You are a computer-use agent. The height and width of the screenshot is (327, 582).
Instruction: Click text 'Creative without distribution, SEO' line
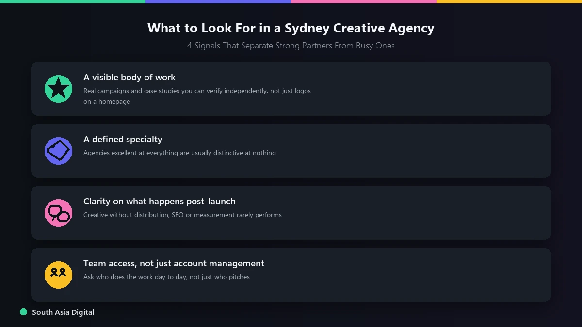(x=182, y=215)
